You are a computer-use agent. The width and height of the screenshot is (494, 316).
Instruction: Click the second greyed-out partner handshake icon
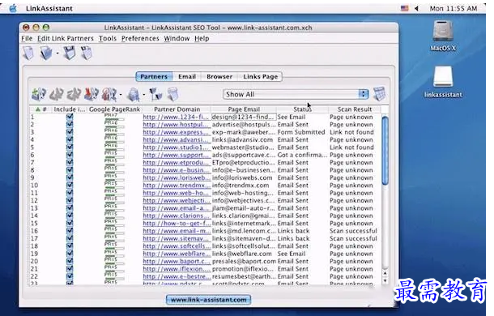(74, 94)
